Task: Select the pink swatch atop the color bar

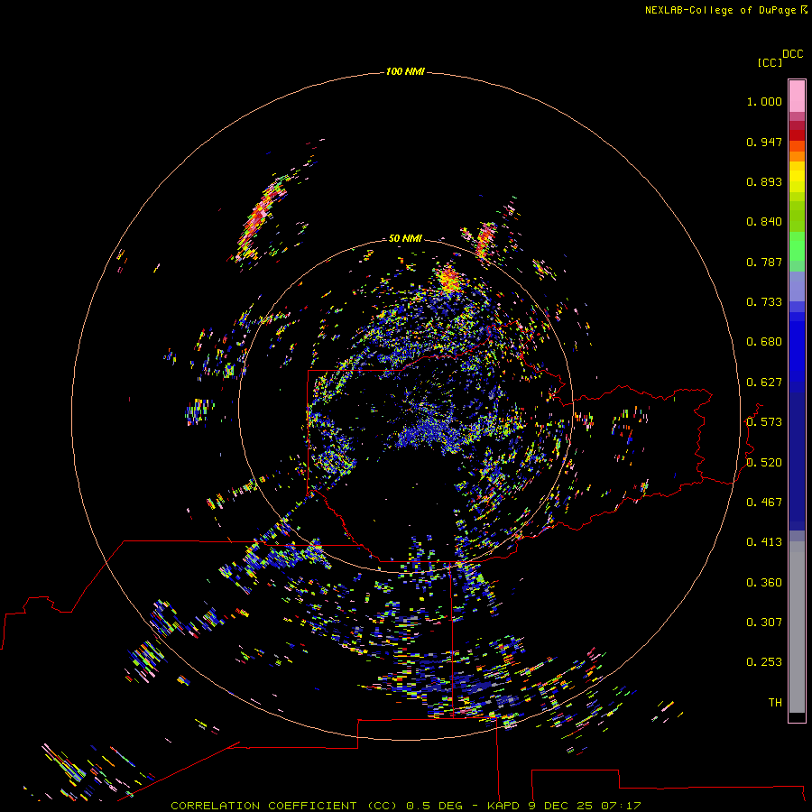Action: 797,94
